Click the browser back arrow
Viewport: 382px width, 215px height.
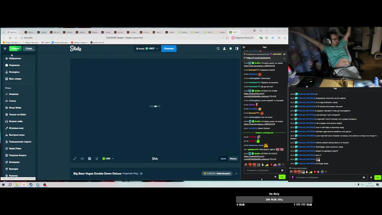coord(4,38)
